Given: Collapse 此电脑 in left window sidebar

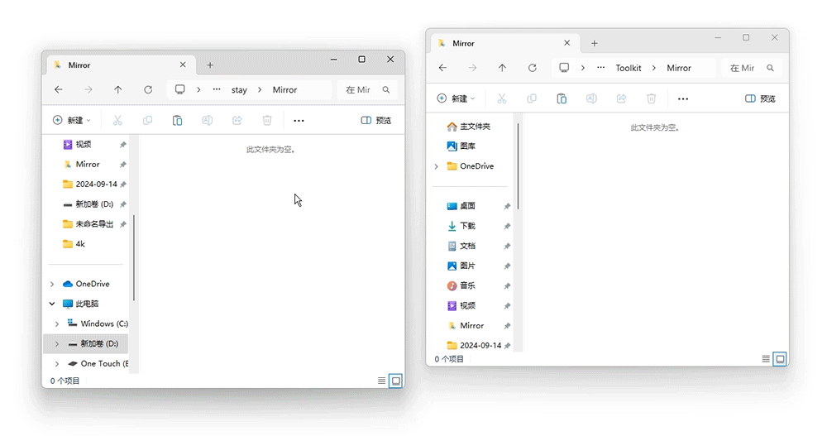Looking at the screenshot, I should click(52, 304).
